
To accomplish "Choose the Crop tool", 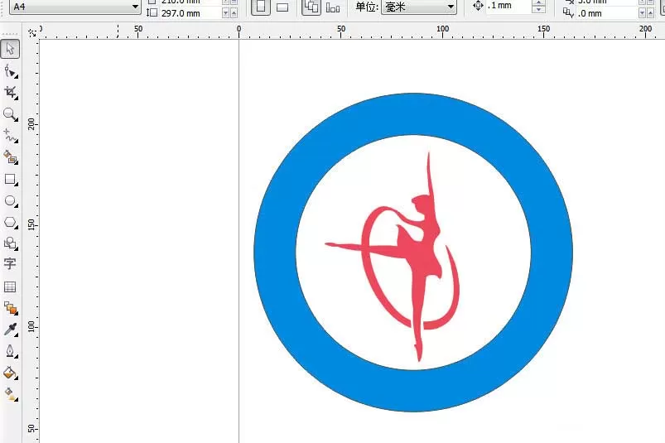I will pyautogui.click(x=10, y=93).
